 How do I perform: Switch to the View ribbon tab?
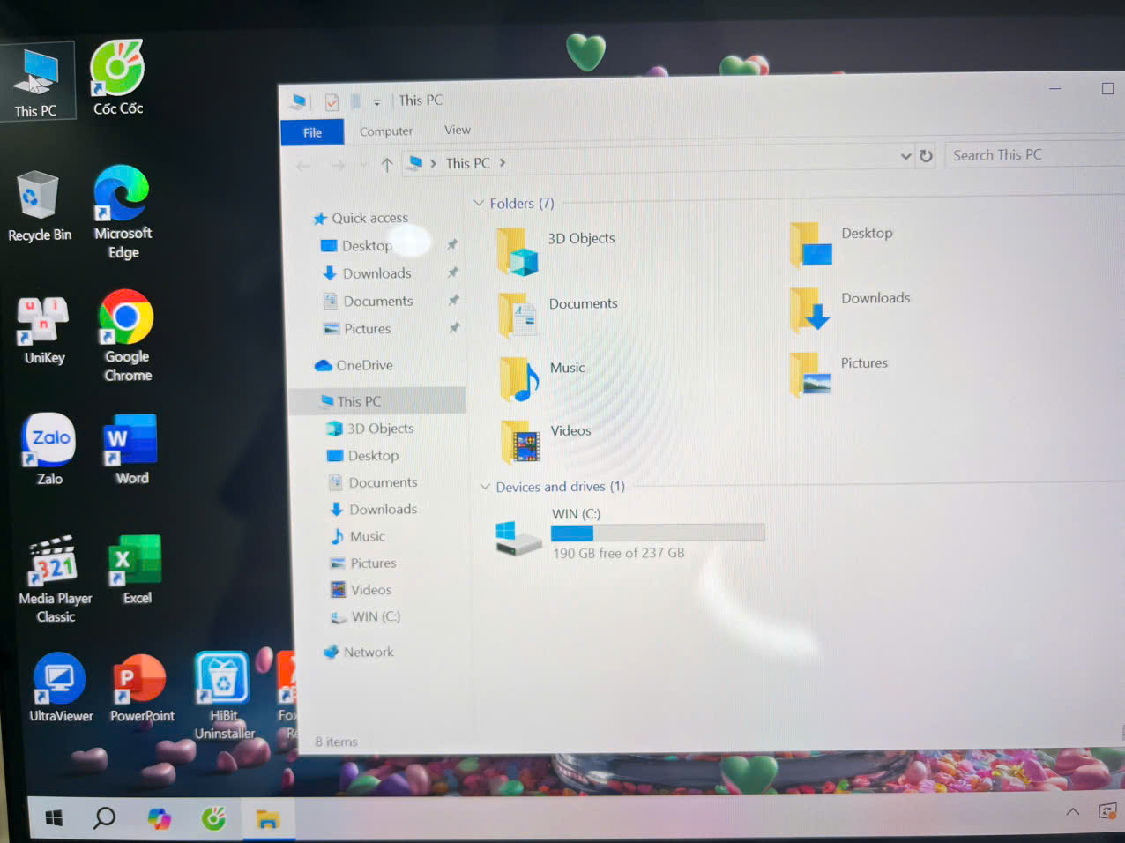457,130
